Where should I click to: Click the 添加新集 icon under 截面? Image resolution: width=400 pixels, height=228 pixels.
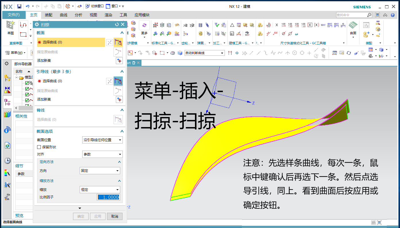(119, 61)
